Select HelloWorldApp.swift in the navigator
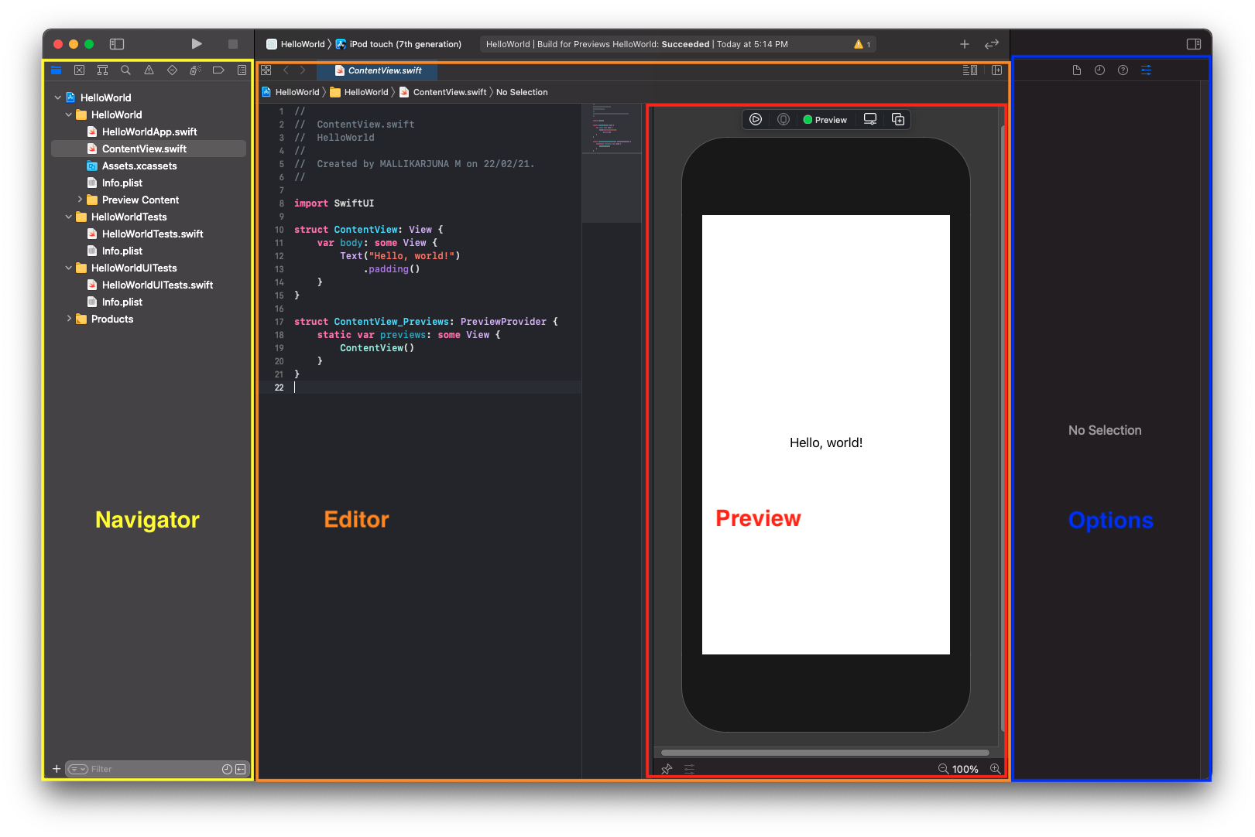Viewport: 1255px width, 837px height. [150, 132]
